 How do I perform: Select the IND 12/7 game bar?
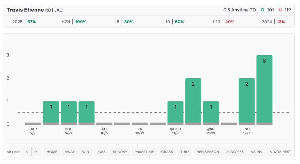tap(246, 101)
